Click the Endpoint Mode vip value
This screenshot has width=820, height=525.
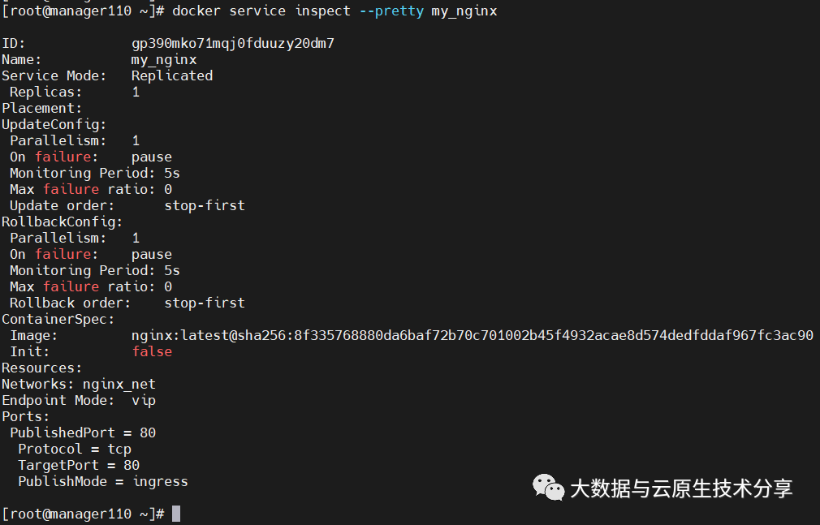144,401
